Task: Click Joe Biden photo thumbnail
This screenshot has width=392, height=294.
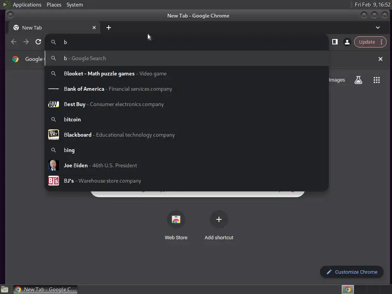Action: [54, 165]
